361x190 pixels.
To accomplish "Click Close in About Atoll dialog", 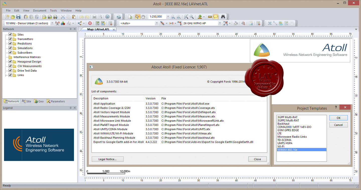I will [257, 159].
